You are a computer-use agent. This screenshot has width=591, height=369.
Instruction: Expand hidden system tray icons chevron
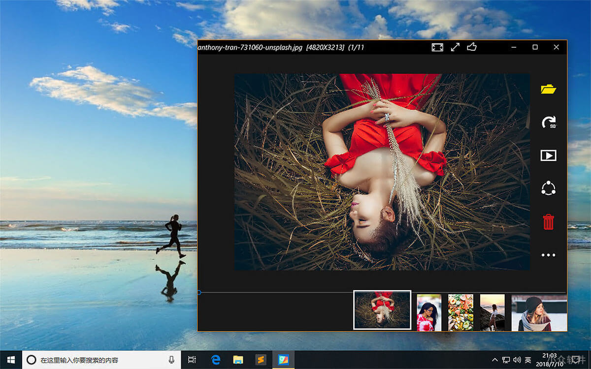pyautogui.click(x=494, y=360)
